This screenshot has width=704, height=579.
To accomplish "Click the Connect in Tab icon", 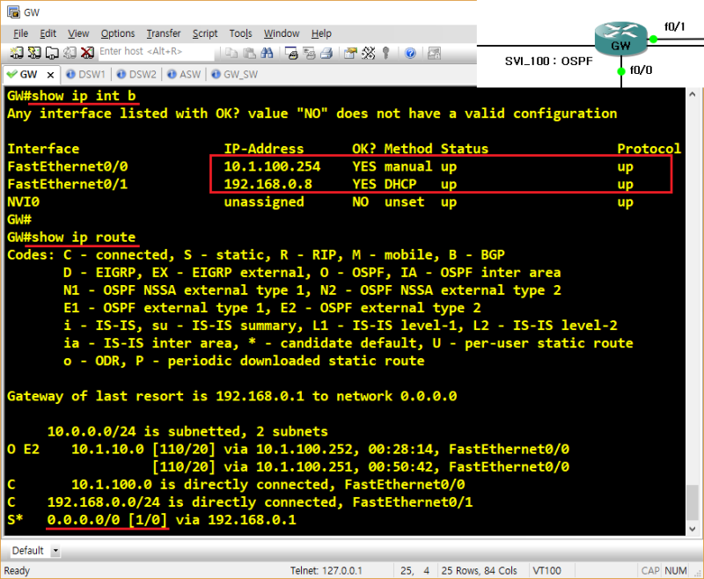I will point(52,53).
